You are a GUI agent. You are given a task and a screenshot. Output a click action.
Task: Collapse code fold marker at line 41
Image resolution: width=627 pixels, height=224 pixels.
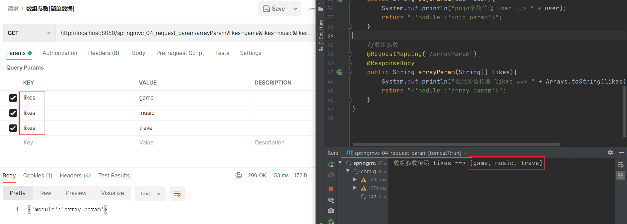click(x=350, y=54)
